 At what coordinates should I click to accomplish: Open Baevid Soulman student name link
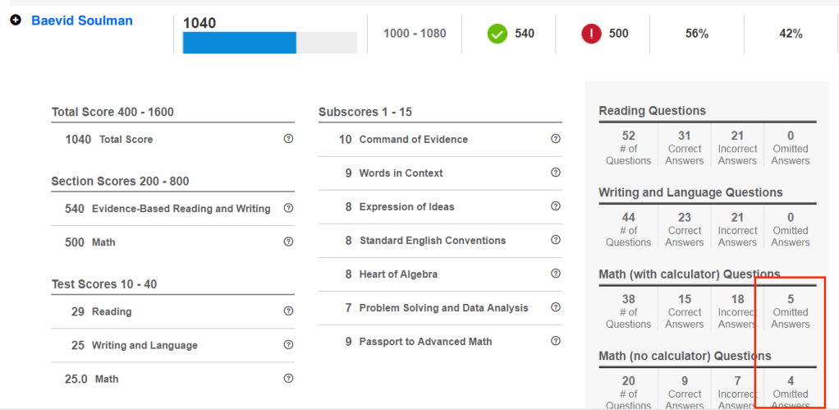tap(81, 21)
